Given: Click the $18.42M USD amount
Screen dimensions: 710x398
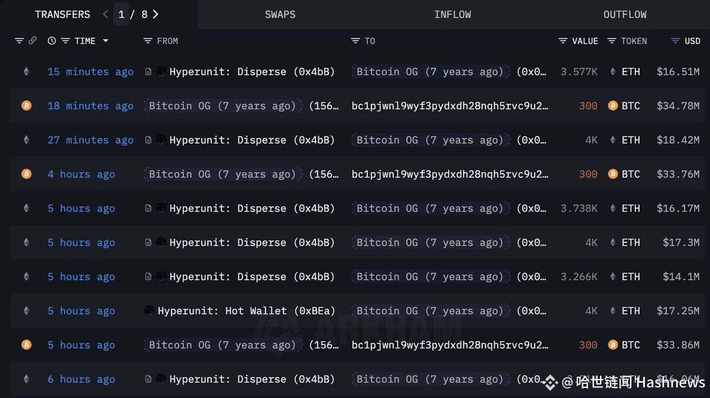Looking at the screenshot, I should pos(678,140).
